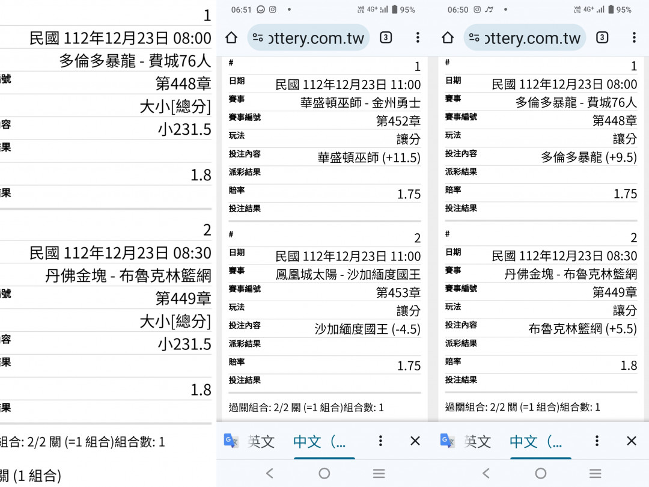
Task: Select 中文 translate tab in right phone
Action: point(536,441)
